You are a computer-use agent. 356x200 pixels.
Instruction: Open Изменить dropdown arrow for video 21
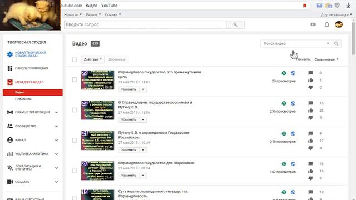click(x=143, y=150)
